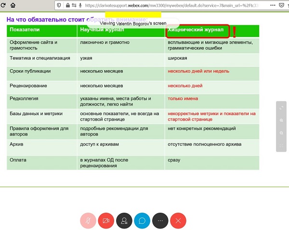Click the grid layout icon in the side panel
This screenshot has height=230, width=289.
click(281, 145)
